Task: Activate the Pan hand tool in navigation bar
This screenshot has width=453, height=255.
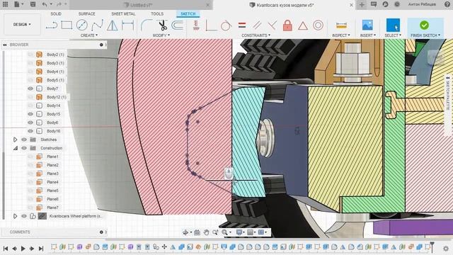Action: (206, 232)
